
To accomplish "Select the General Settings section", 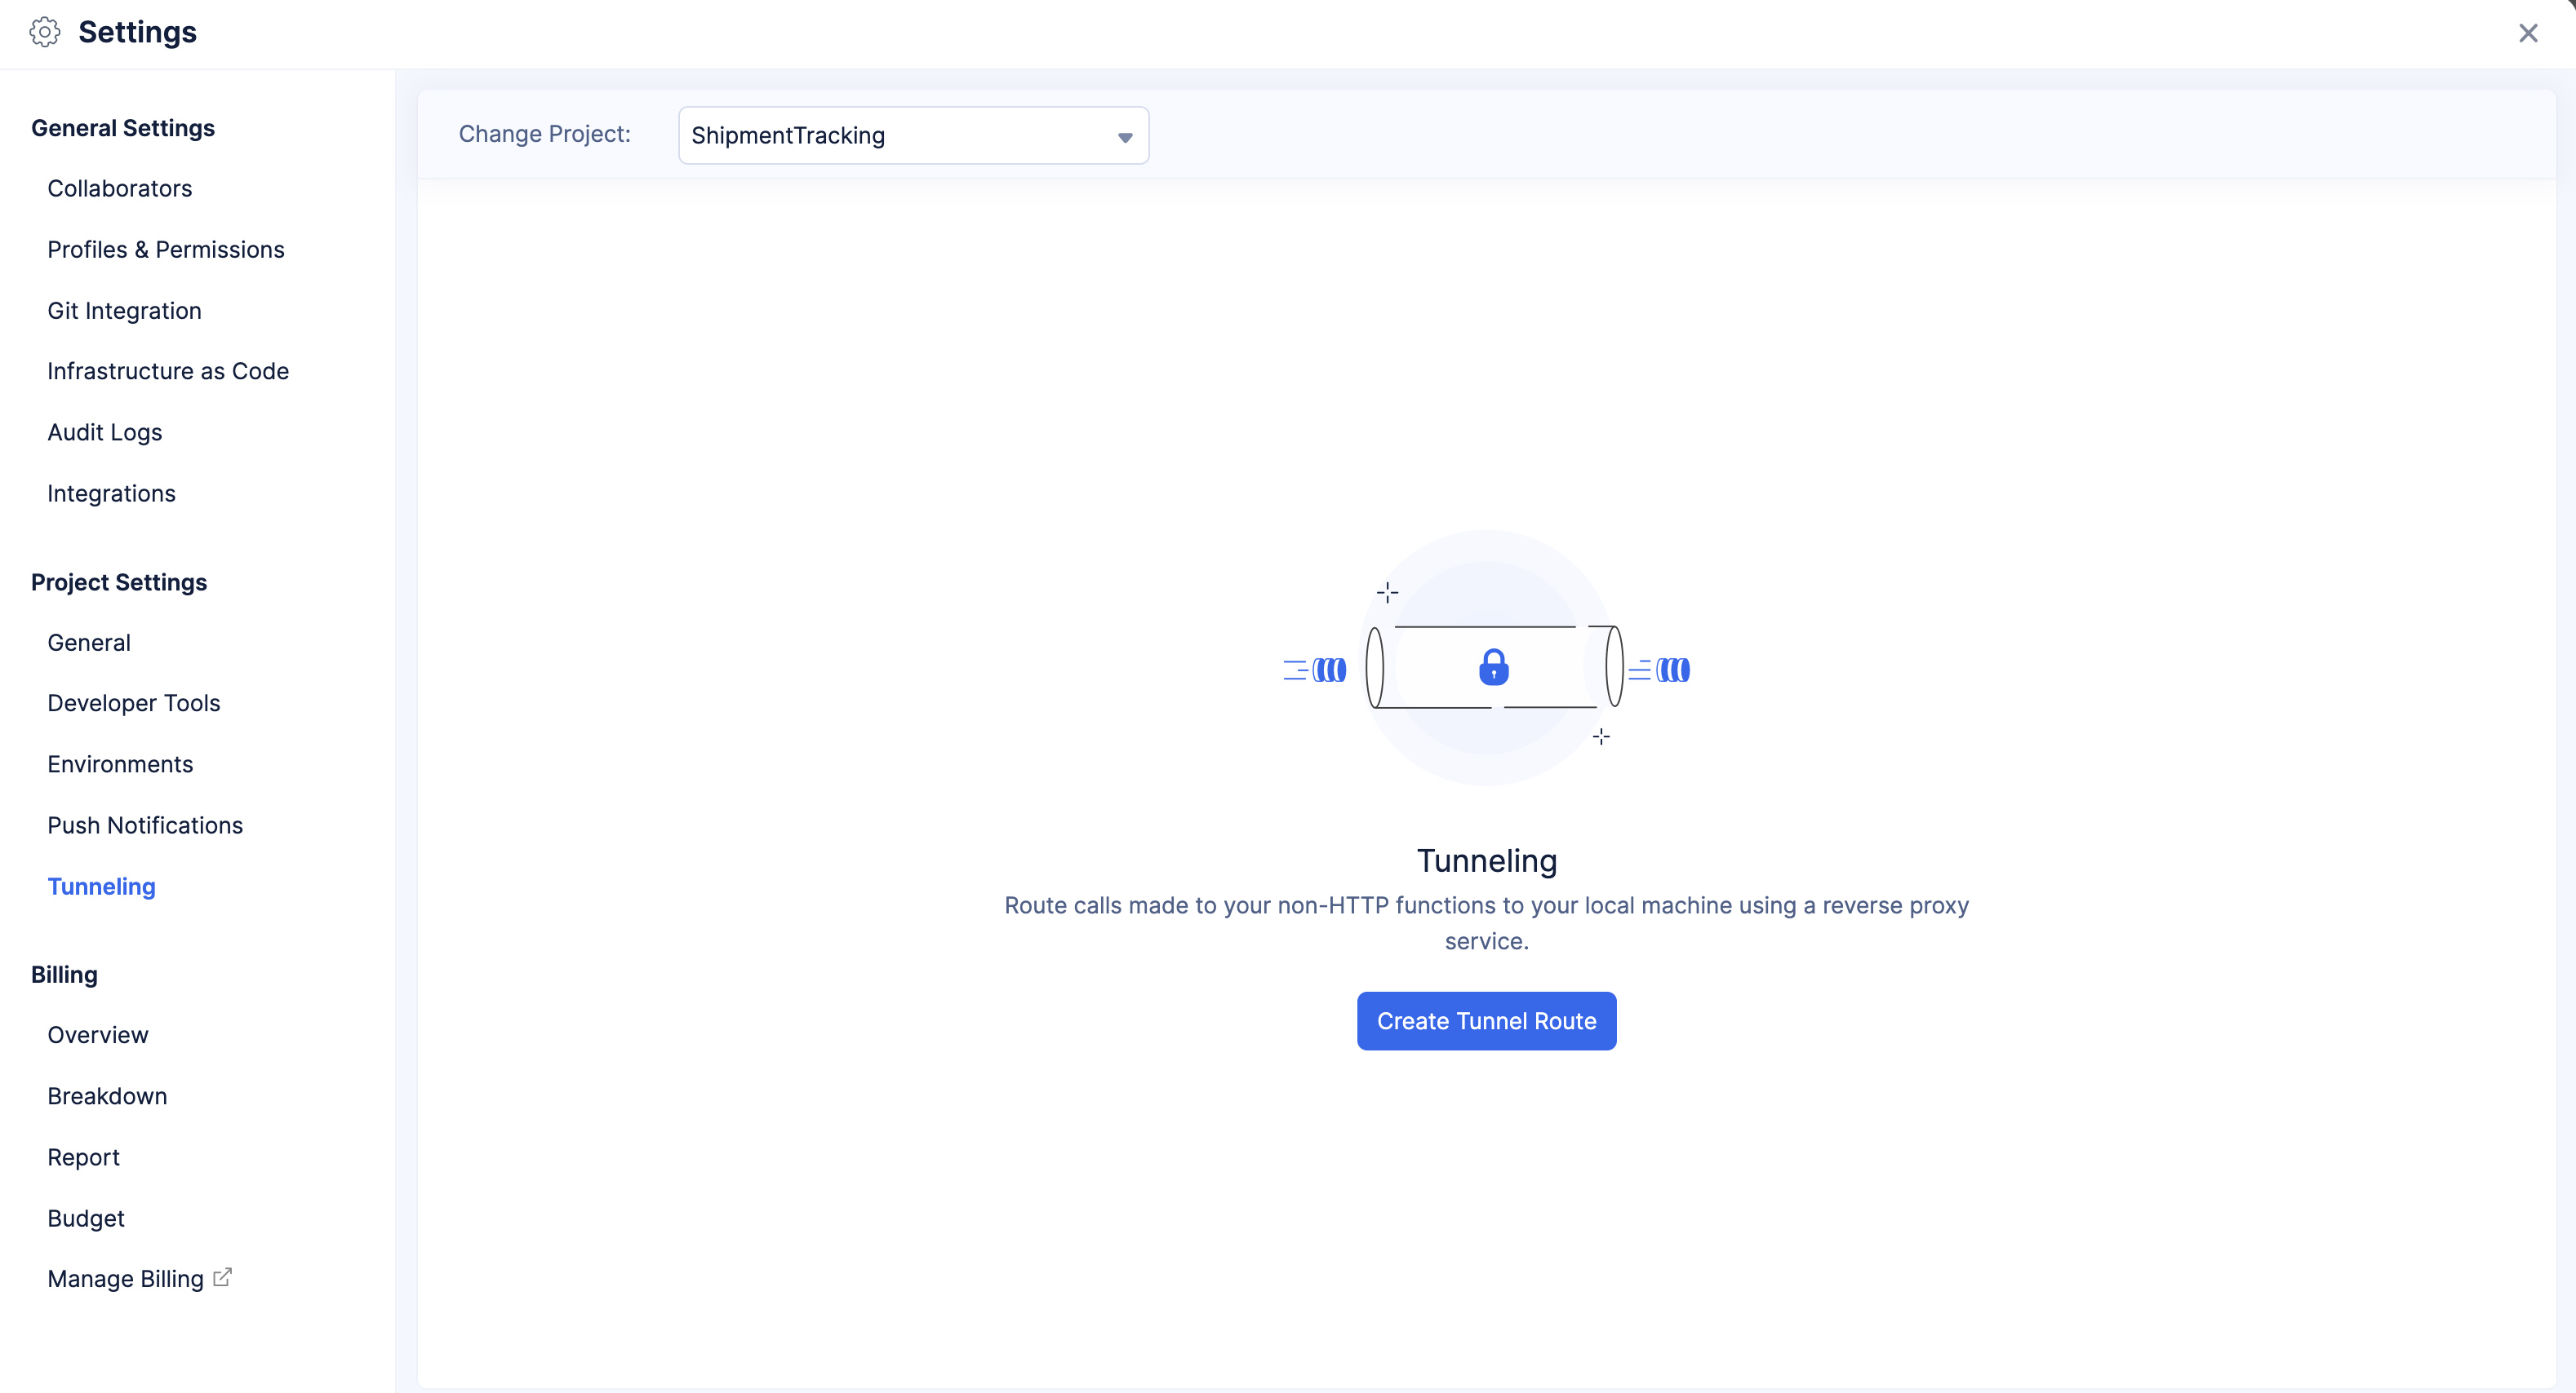I will tap(123, 127).
